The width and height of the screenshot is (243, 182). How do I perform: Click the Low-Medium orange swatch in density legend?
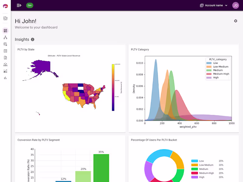209,67
